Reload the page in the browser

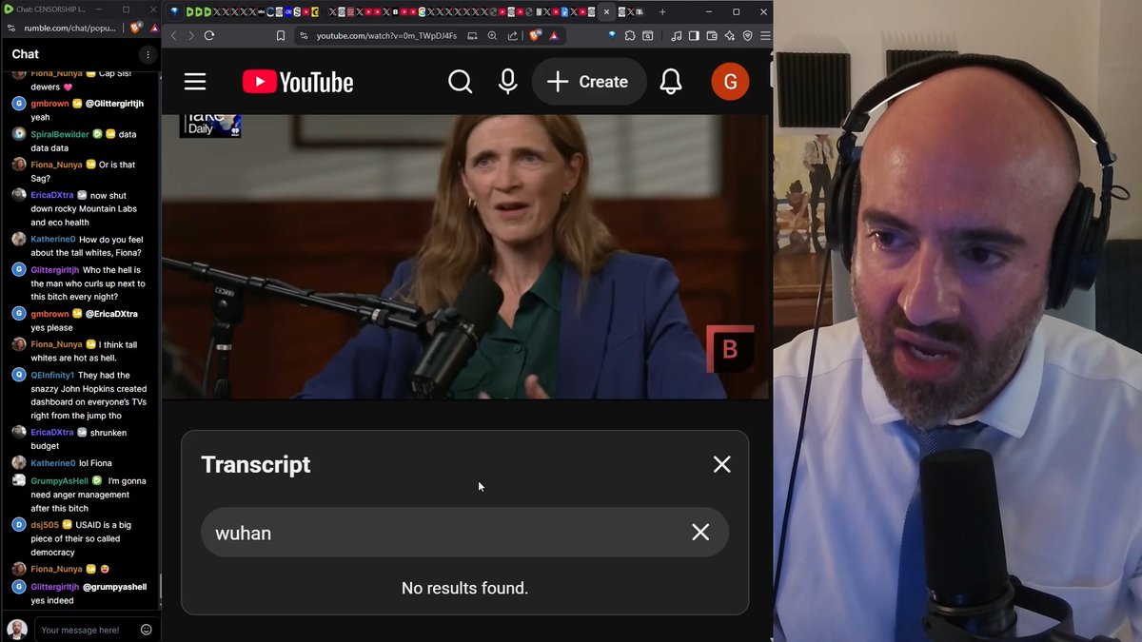[209, 35]
